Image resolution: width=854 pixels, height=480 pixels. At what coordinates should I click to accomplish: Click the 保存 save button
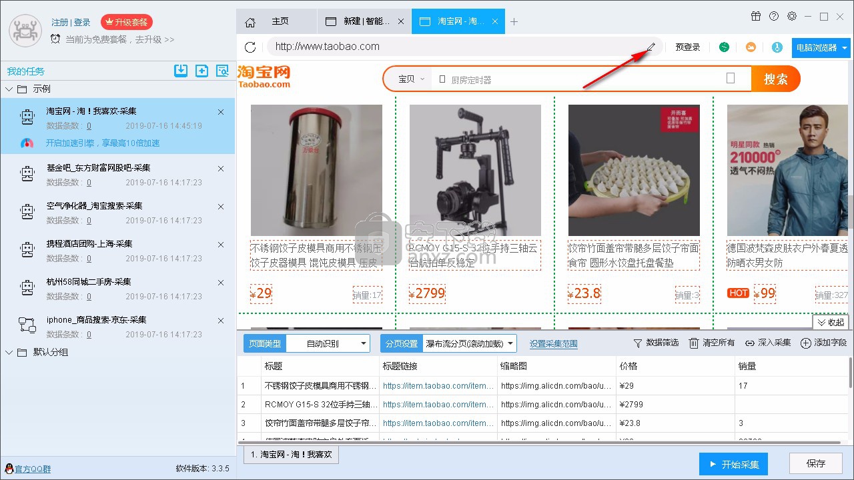click(x=815, y=463)
